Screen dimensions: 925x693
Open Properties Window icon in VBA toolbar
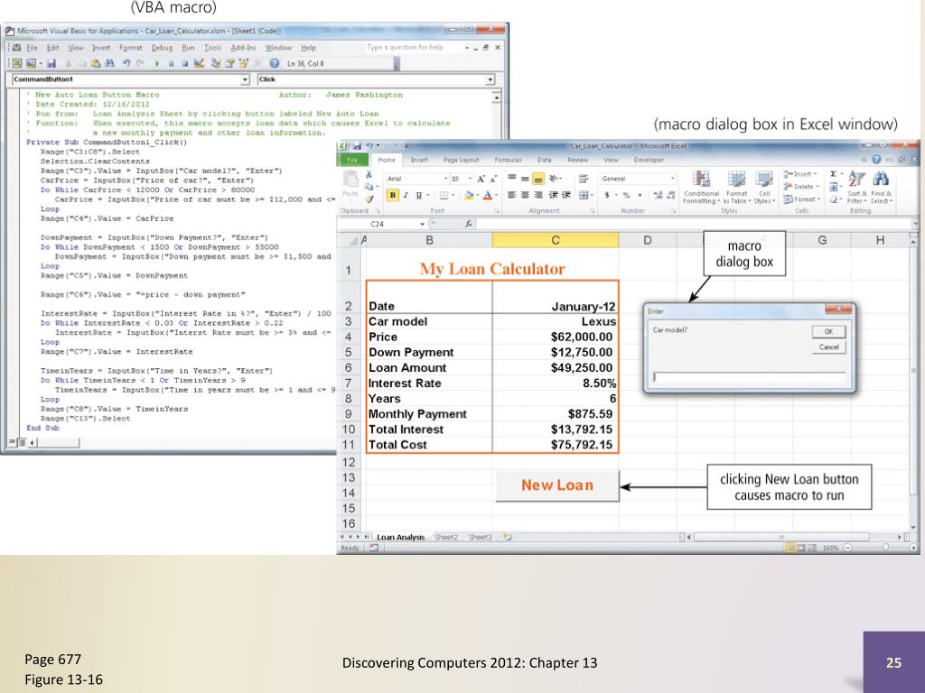point(229,63)
